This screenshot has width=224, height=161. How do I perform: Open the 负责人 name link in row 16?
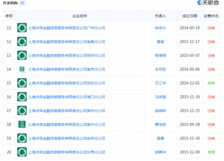click(160, 97)
